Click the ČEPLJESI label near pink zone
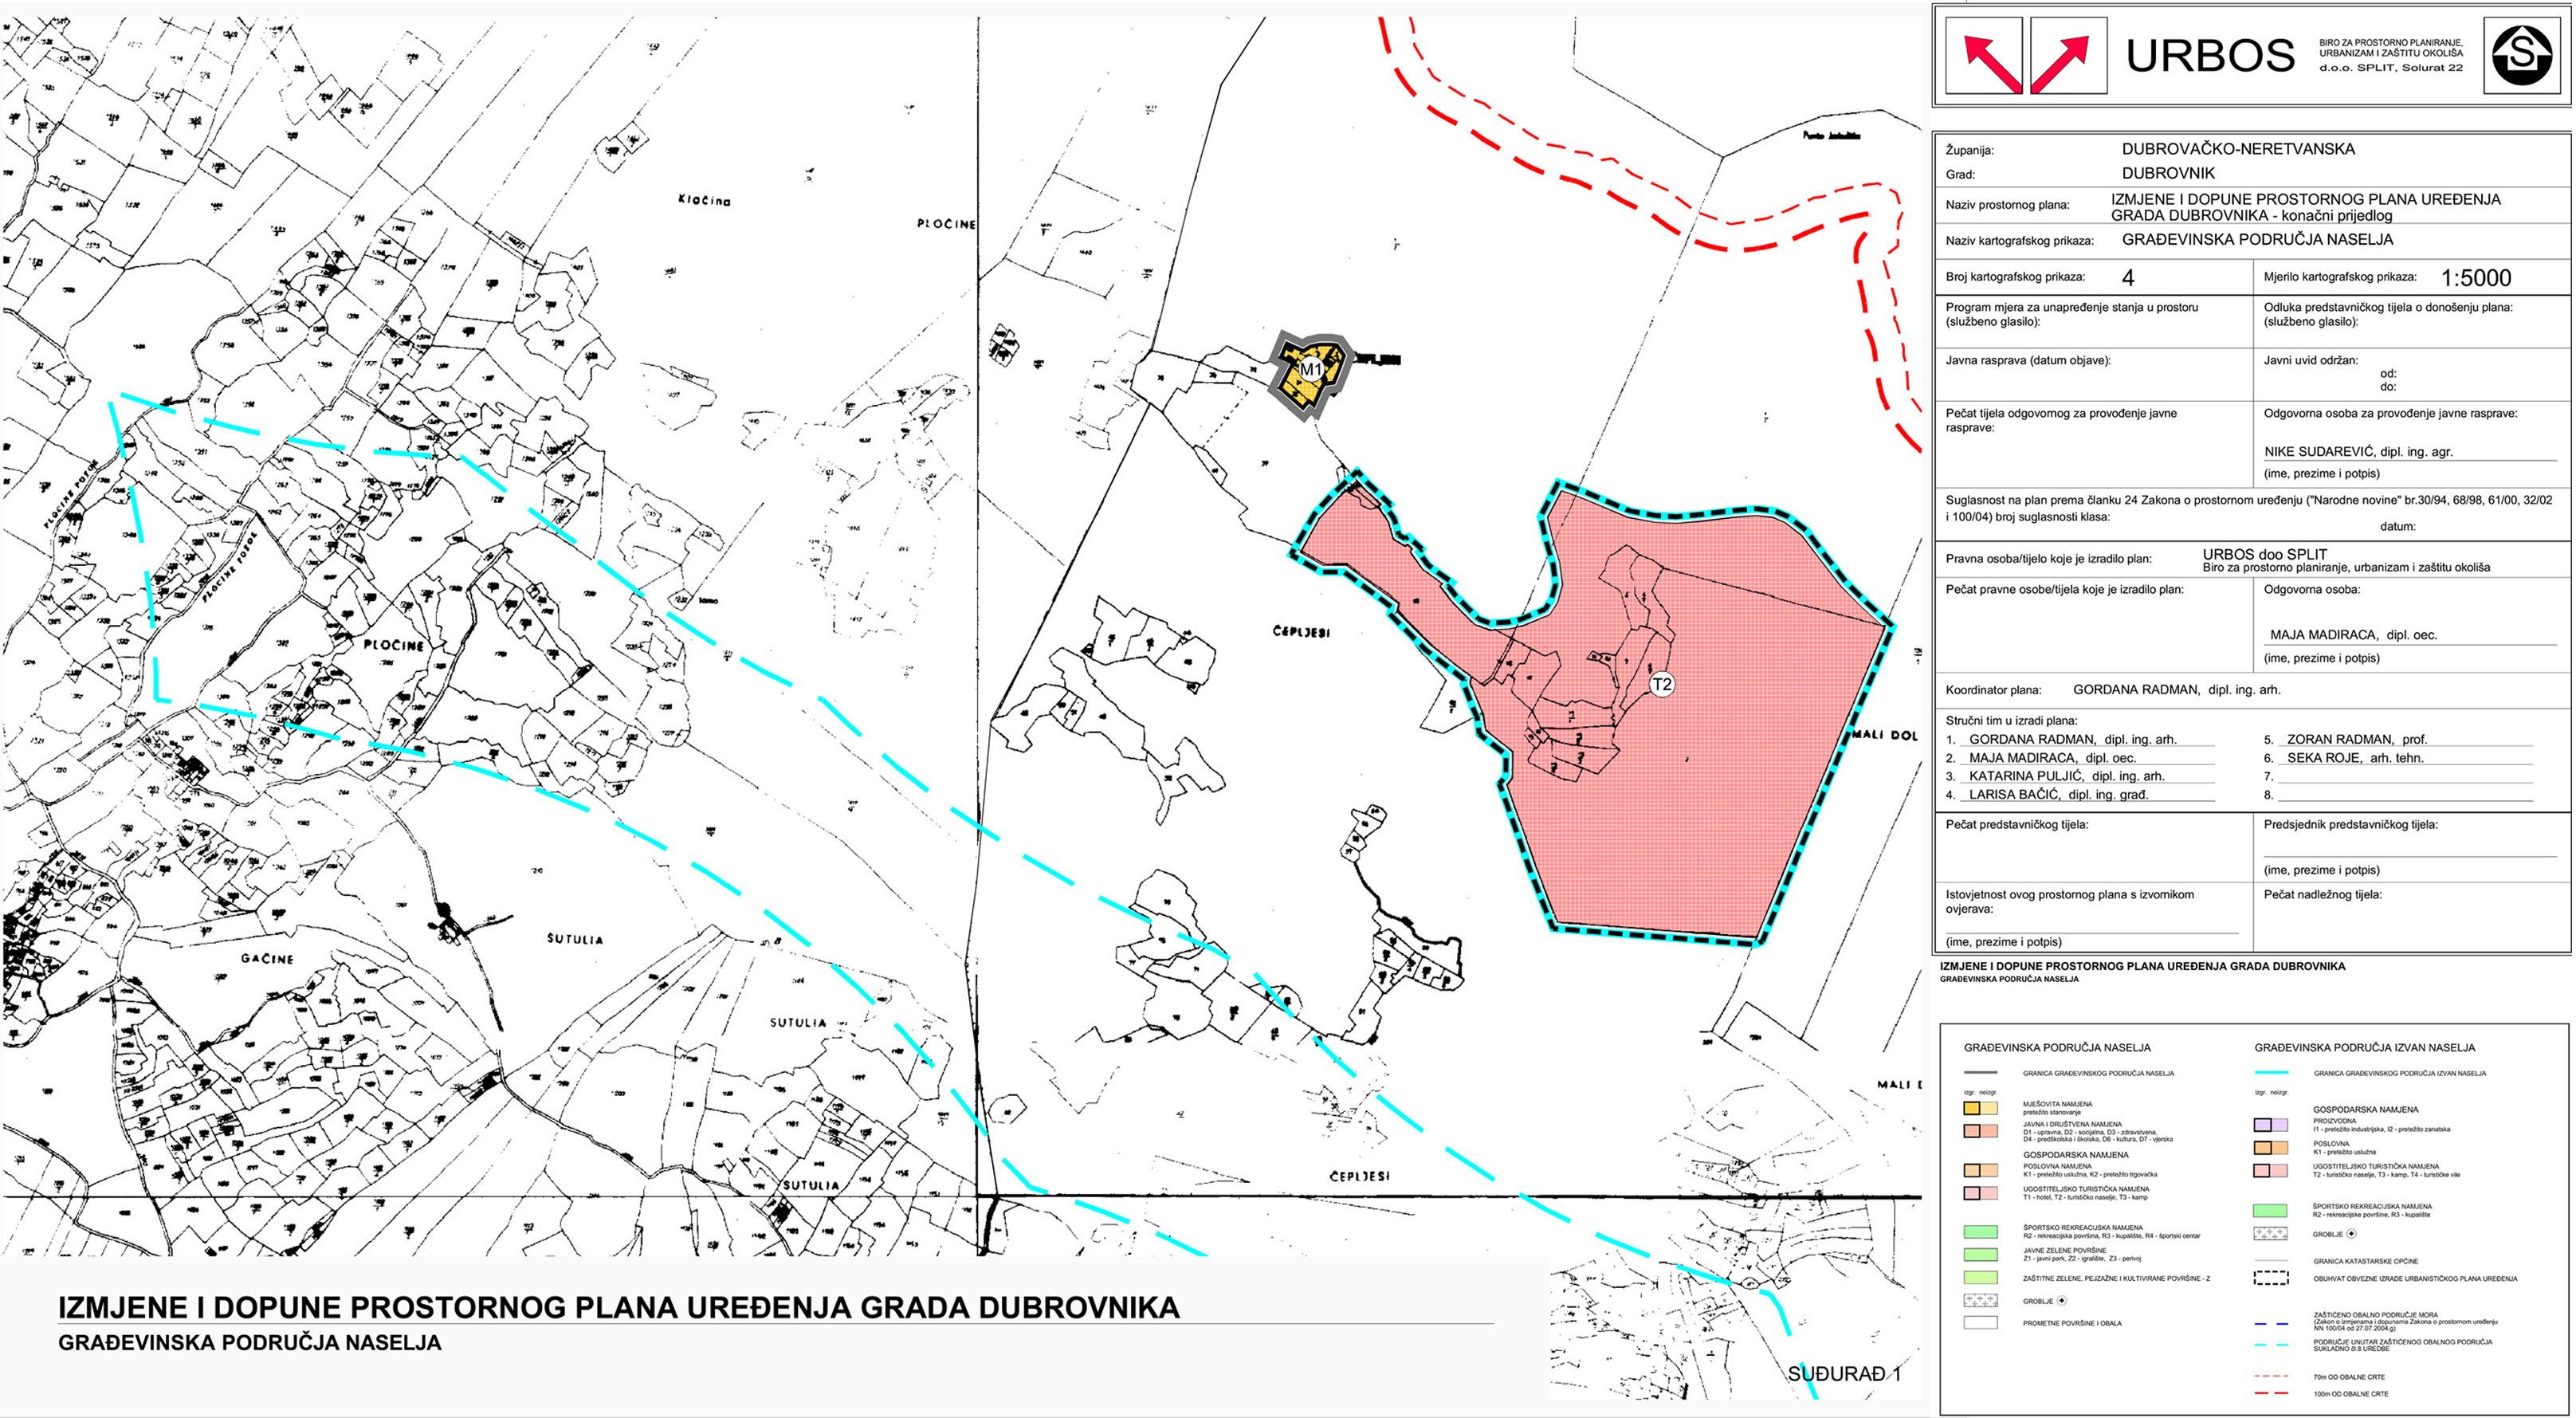 (x=1301, y=632)
